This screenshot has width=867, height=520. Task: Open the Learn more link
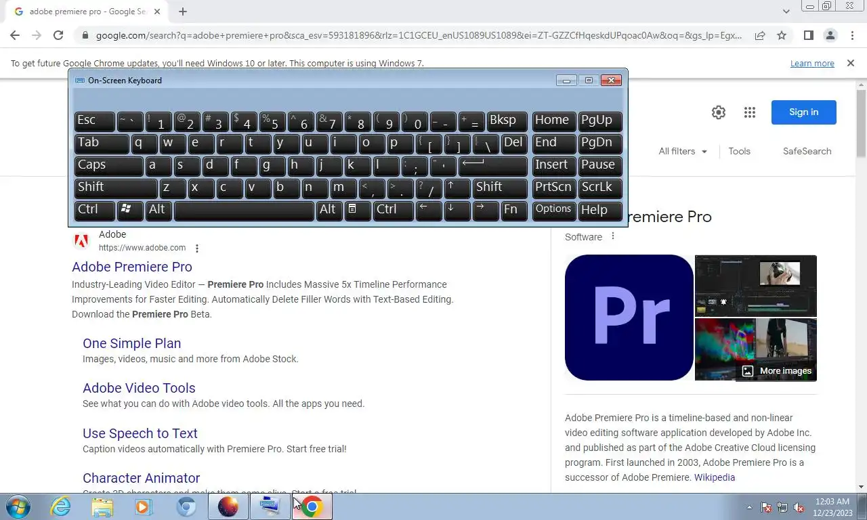click(812, 63)
